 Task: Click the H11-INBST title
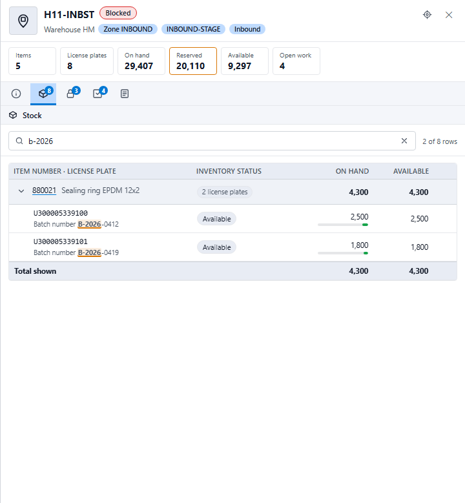(69, 15)
